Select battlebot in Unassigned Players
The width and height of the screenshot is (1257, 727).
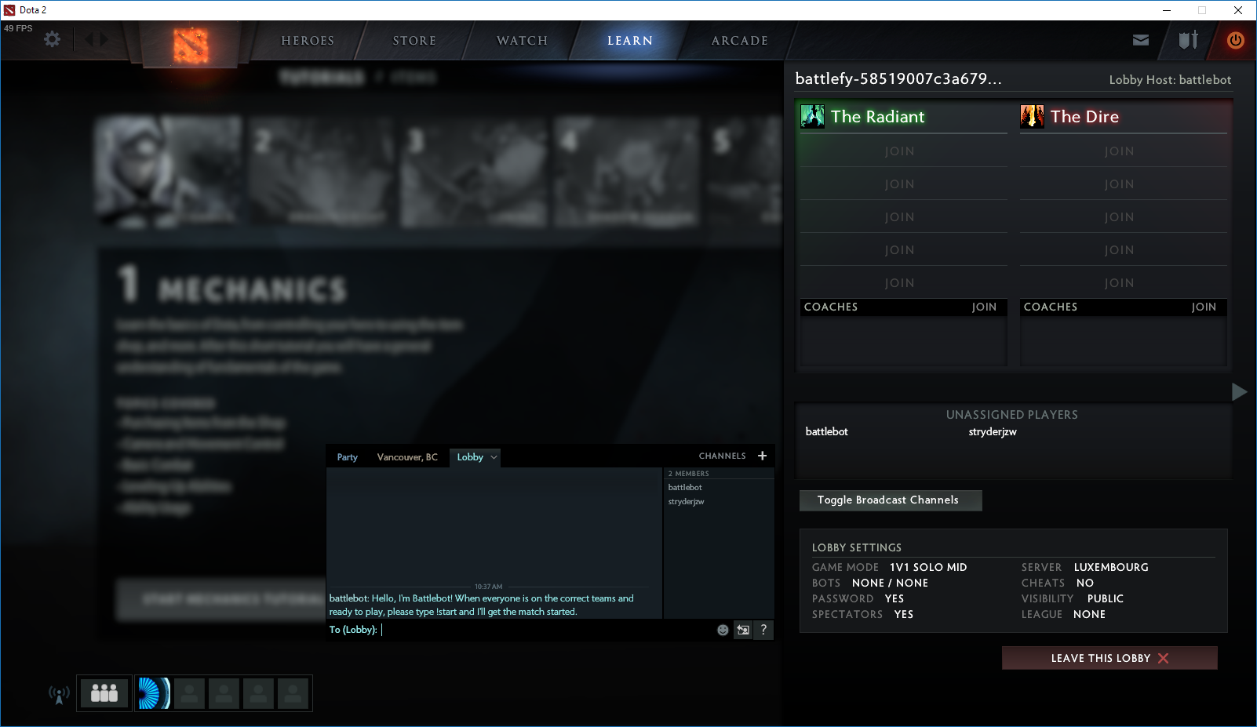tap(826, 432)
